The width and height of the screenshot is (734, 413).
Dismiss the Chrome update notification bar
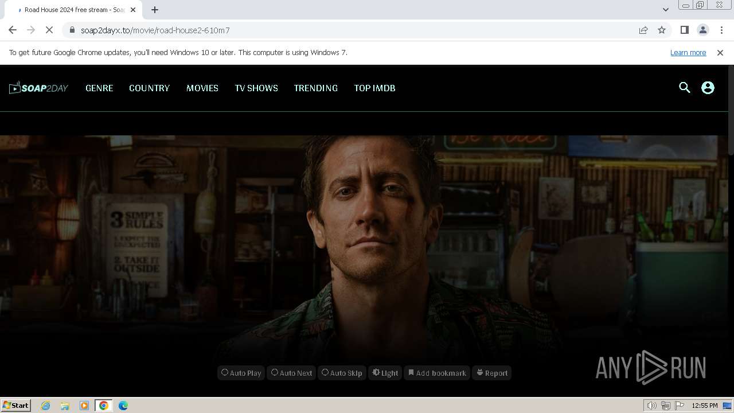pos(720,52)
